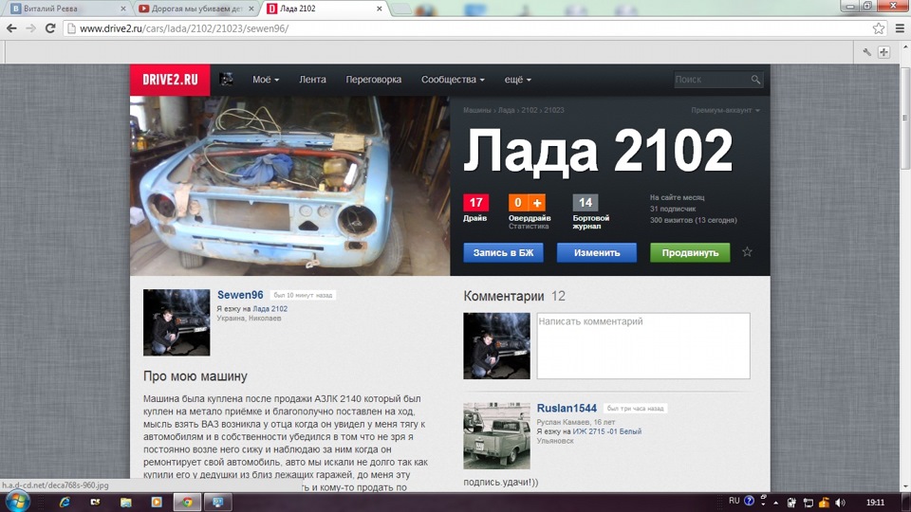Click the browser forward arrow
The width and height of the screenshot is (911, 512).
pyautogui.click(x=30, y=27)
